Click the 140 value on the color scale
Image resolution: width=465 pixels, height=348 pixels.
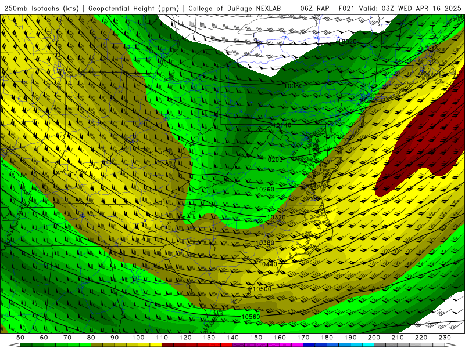coord(233,338)
